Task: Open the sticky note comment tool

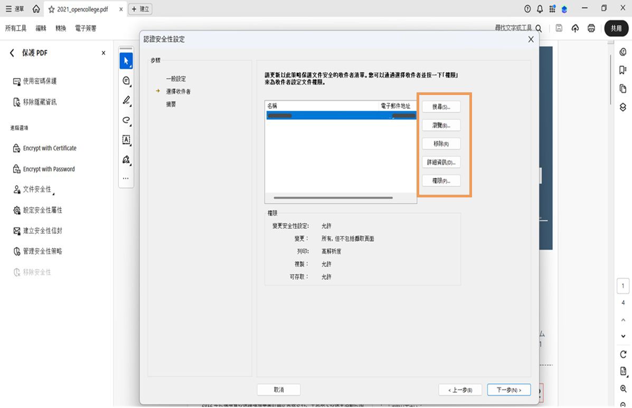Action: pyautogui.click(x=126, y=80)
